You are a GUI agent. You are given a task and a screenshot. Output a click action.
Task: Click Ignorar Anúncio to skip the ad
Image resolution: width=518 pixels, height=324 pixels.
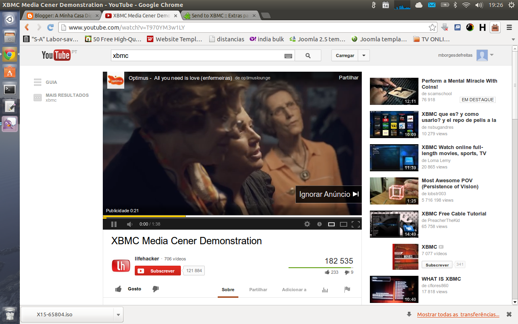329,194
